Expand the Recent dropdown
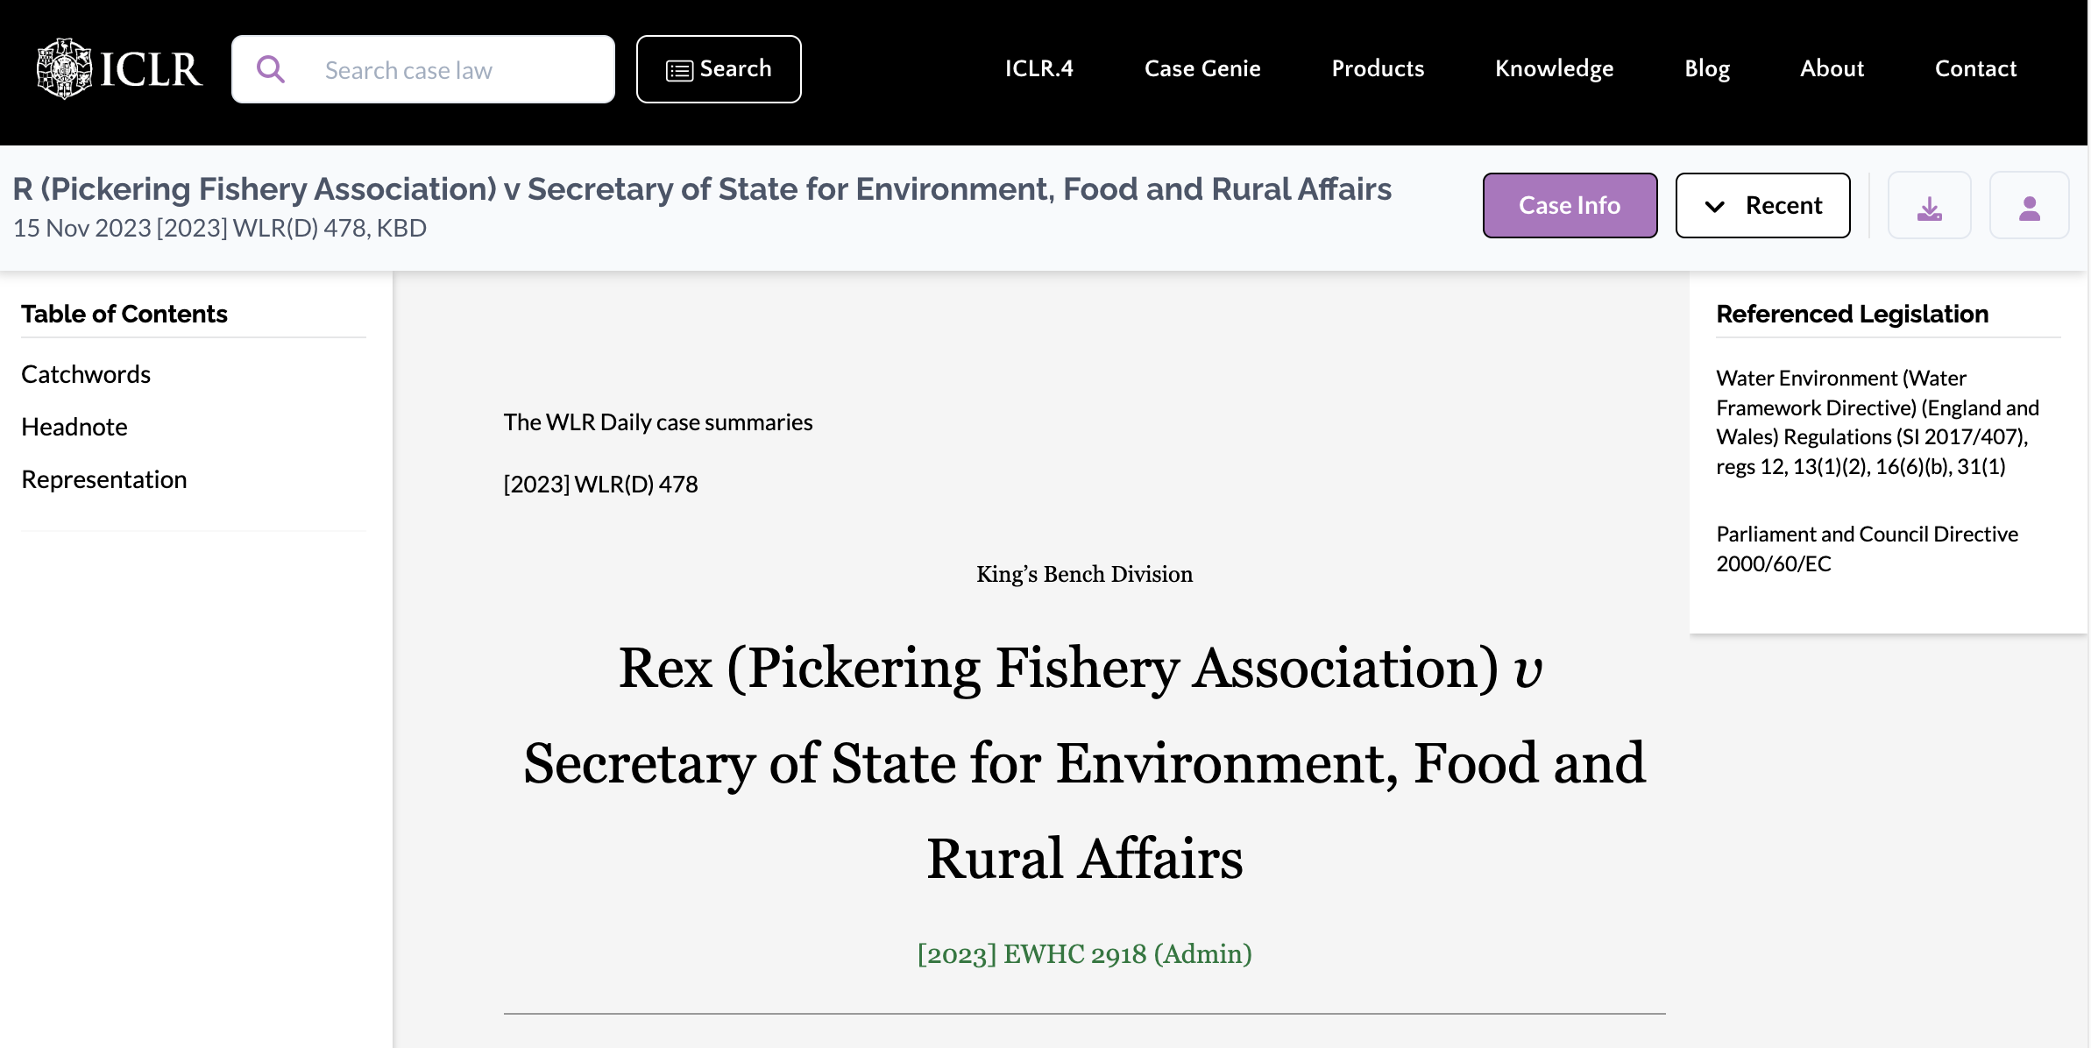 (x=1762, y=206)
